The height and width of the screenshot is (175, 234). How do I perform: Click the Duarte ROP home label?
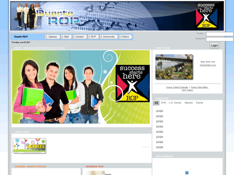[x=21, y=37]
